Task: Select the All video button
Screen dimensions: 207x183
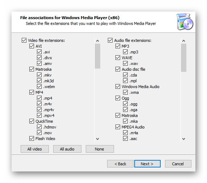Action: [x=35, y=149]
